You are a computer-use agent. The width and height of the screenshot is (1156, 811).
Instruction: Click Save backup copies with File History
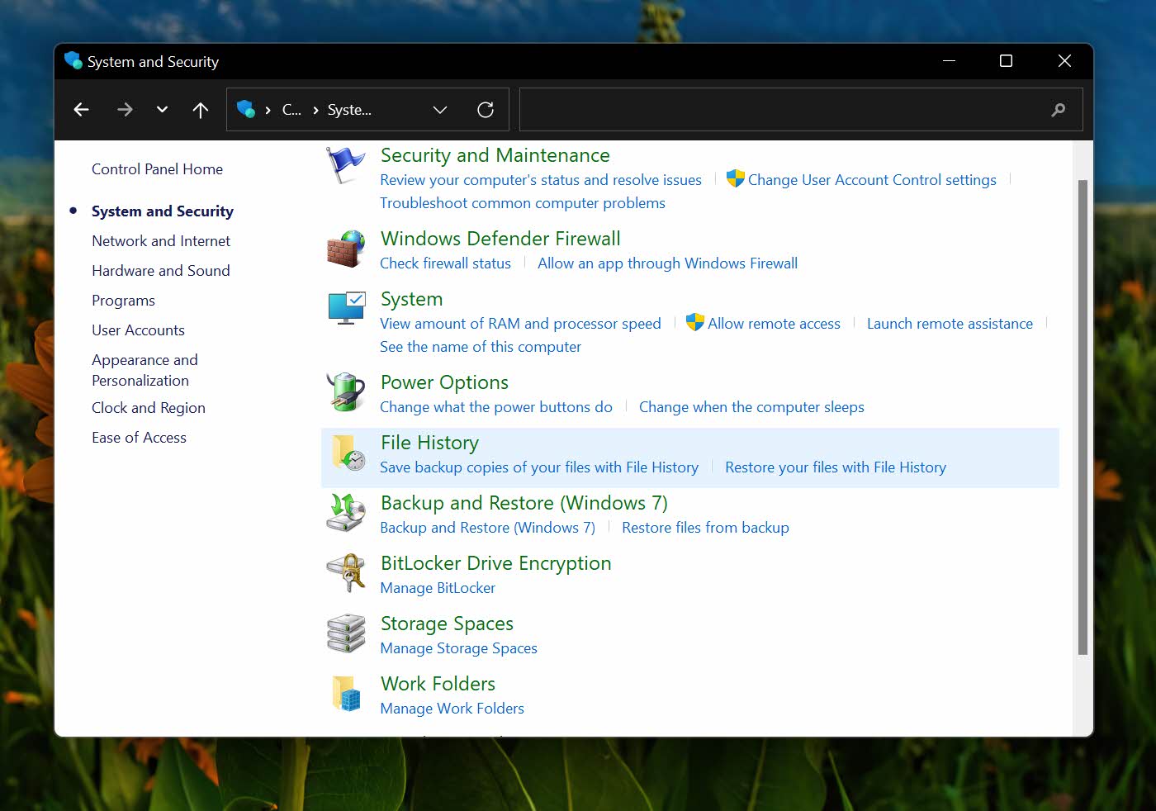click(x=539, y=467)
